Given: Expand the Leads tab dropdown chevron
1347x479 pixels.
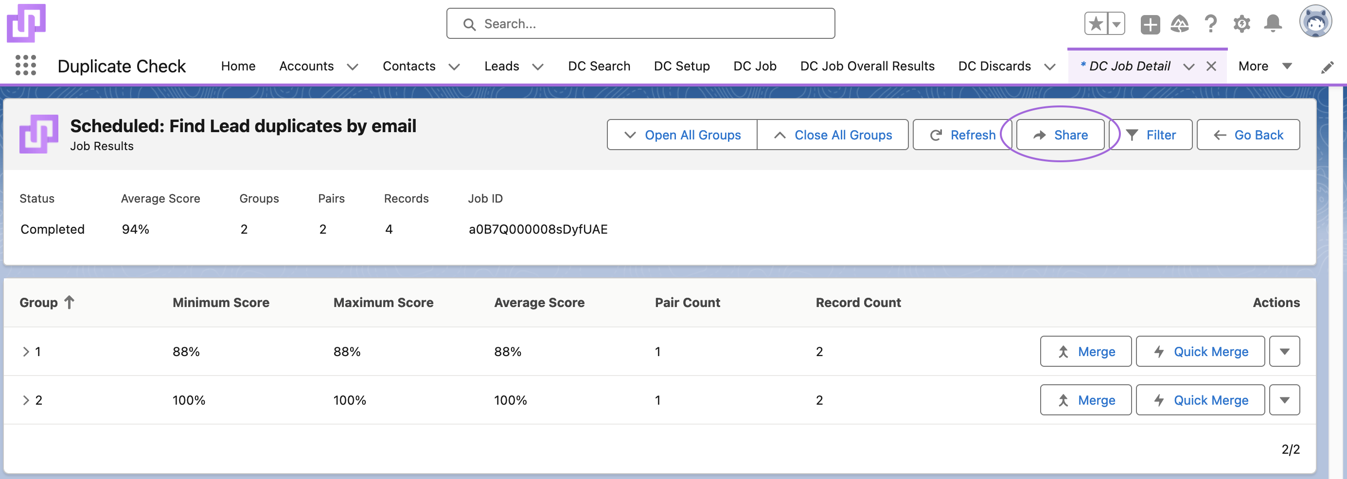Looking at the screenshot, I should coord(538,67).
